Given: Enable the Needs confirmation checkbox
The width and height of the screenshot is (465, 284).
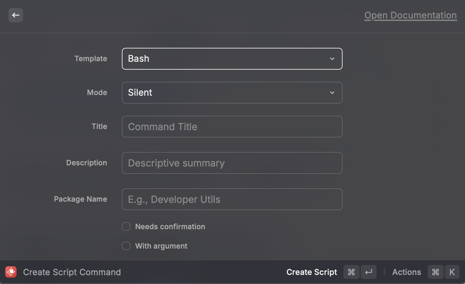Looking at the screenshot, I should pos(126,226).
